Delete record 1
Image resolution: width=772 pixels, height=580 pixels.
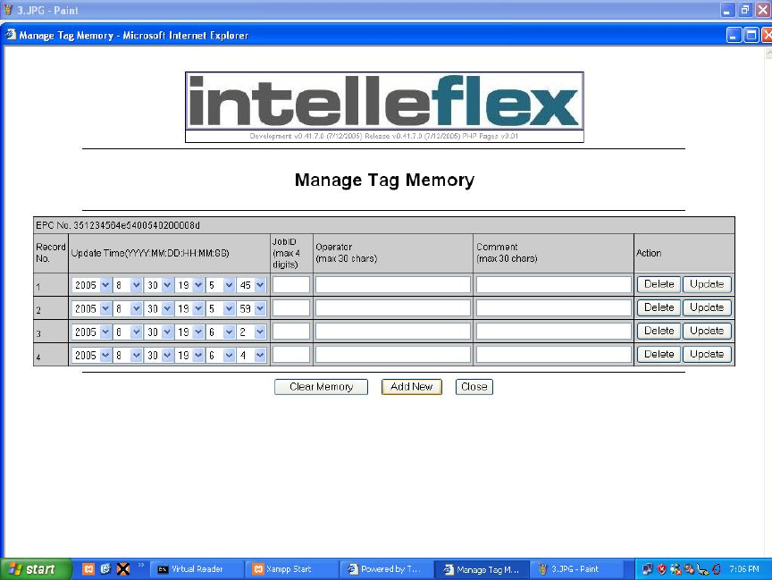pos(659,284)
